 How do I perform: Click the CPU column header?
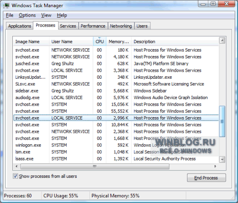point(99,42)
